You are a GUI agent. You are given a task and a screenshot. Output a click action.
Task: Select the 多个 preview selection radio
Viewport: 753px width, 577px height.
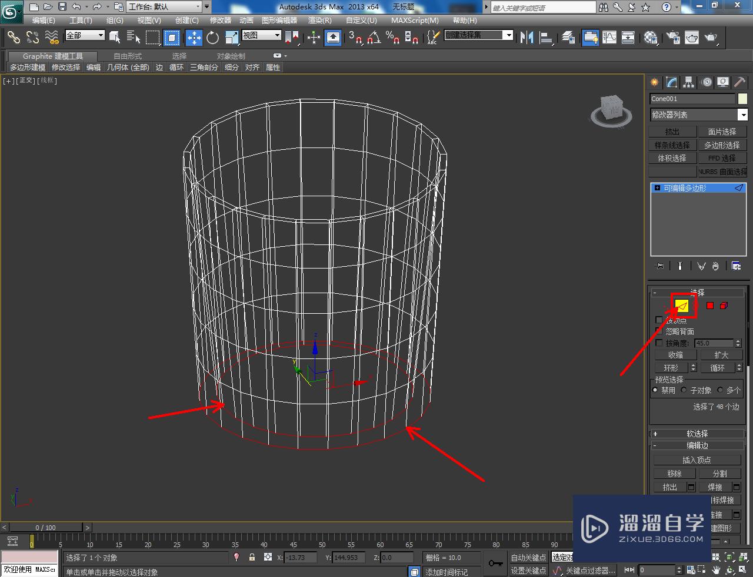tap(720, 390)
